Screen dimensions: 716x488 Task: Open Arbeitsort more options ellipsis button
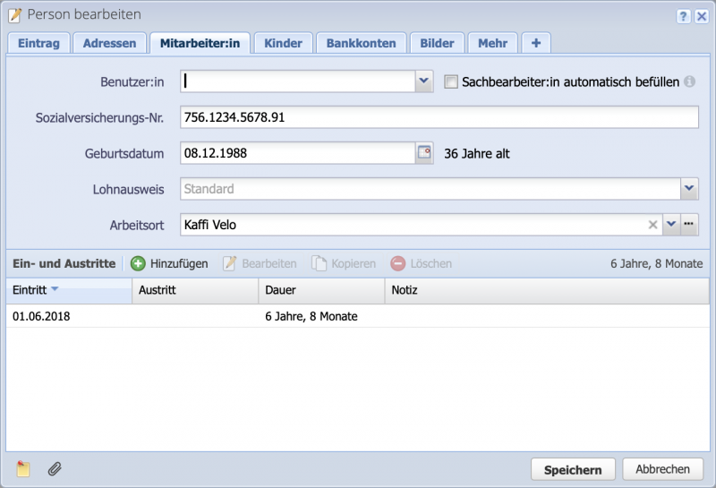[x=689, y=225]
